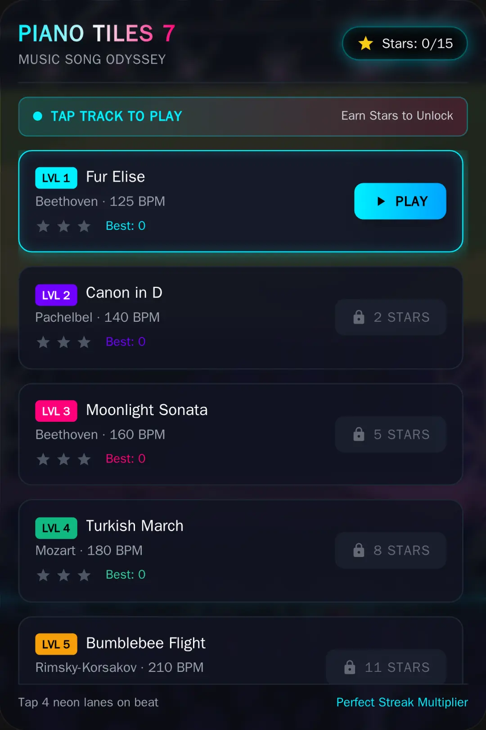Click the Canon in D song title
The height and width of the screenshot is (730, 486).
coord(124,293)
